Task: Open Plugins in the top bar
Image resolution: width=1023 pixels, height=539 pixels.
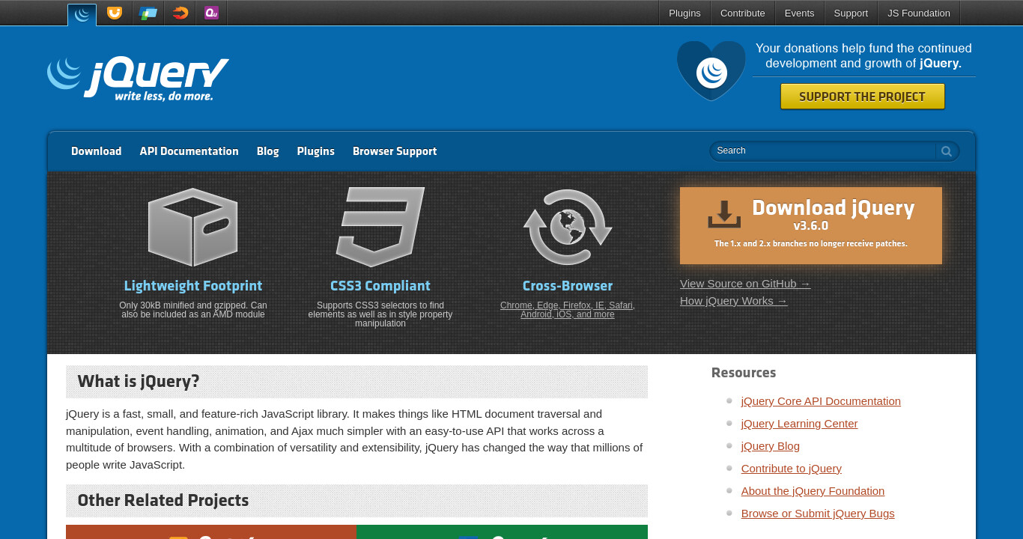Action: (x=684, y=13)
